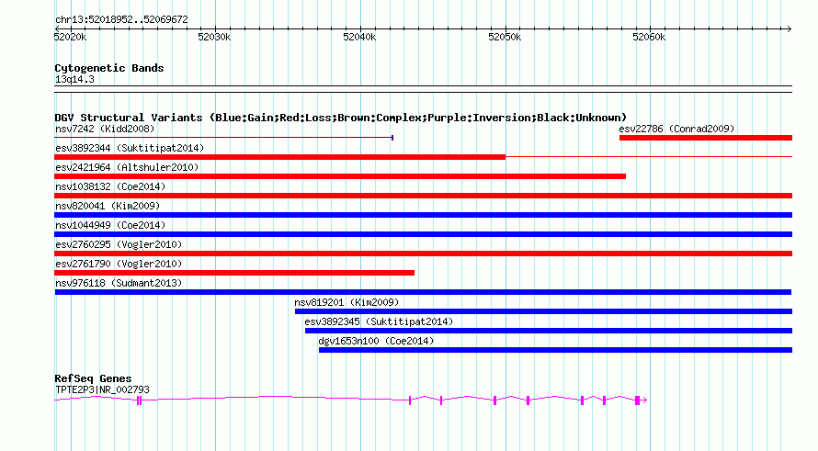
Task: Open dgv1653n100 (Coe2014) variant label
Action: coord(376,341)
